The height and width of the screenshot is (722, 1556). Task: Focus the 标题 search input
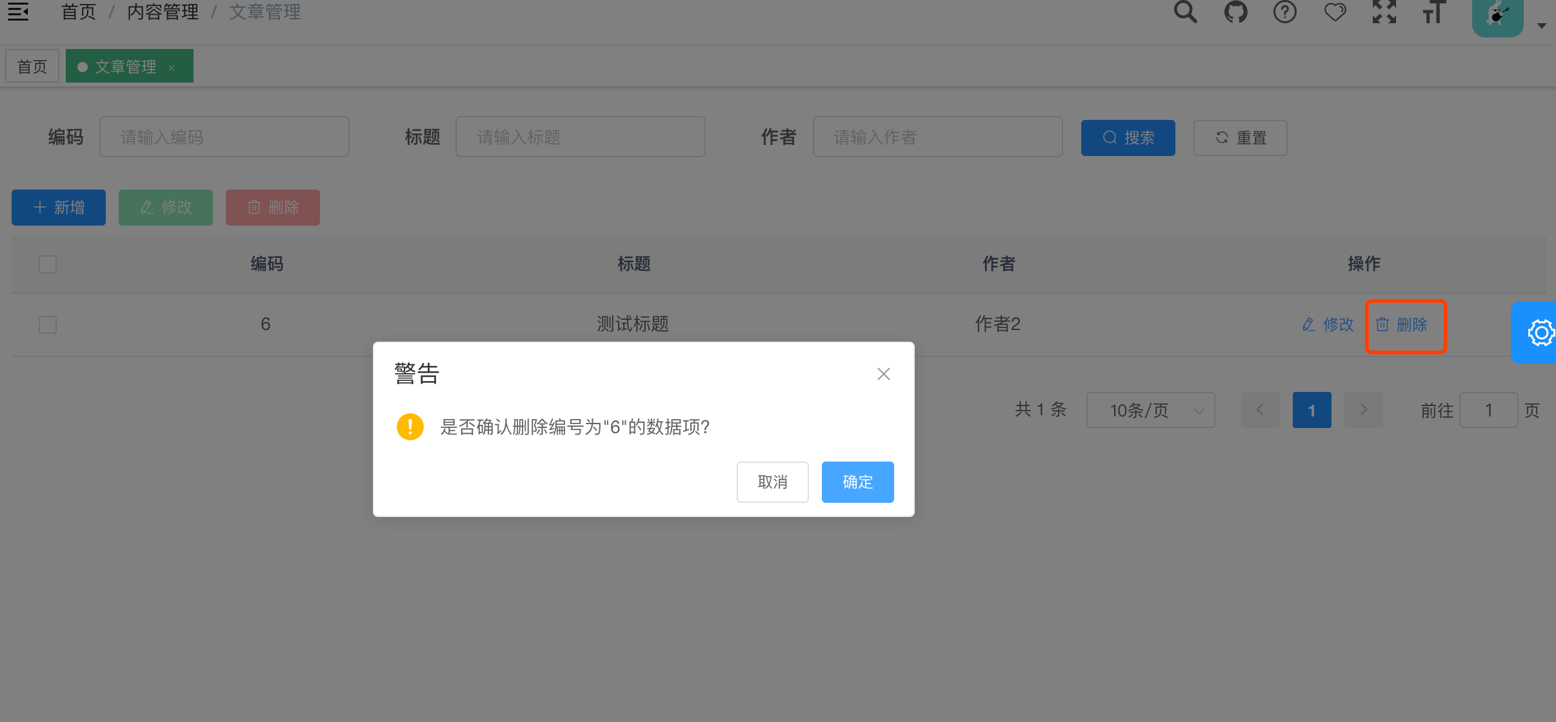(x=581, y=137)
